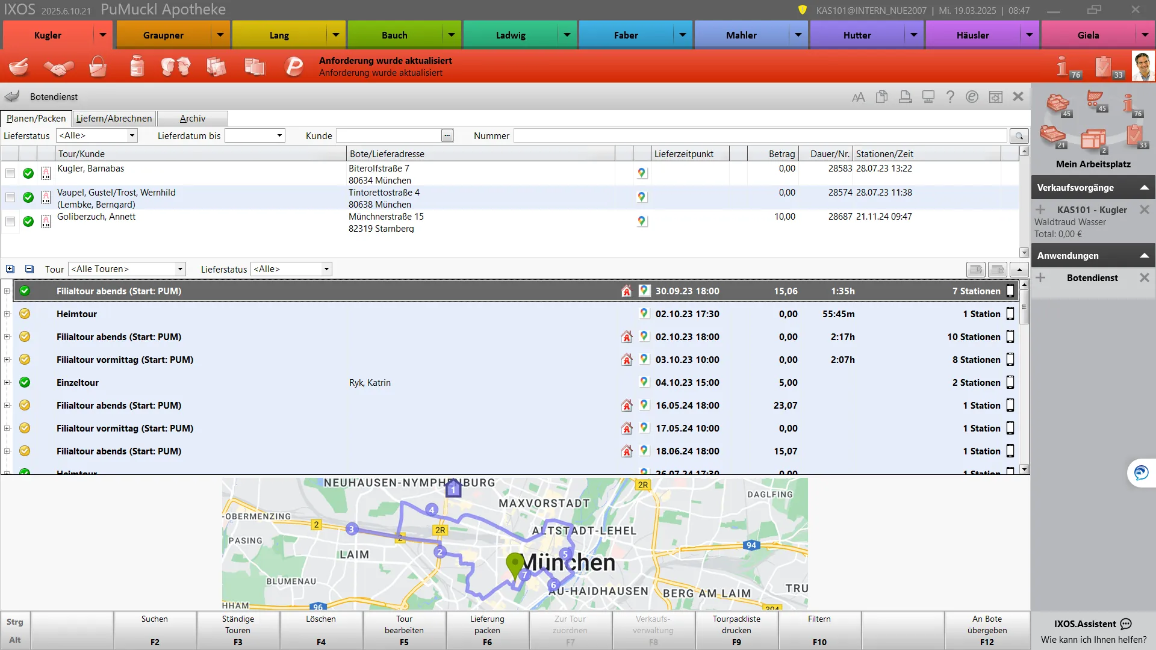Switch to the Liefern/Abrechnen tab
This screenshot has height=650, width=1156.
114,119
